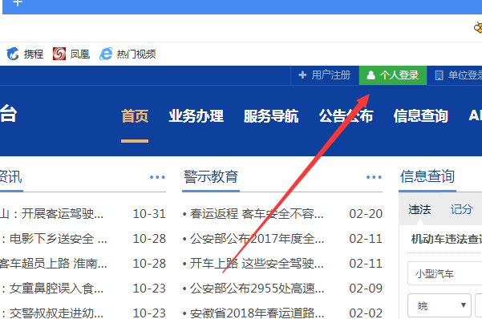Open the 公告公布 menu
Image resolution: width=482 pixels, height=319 pixels.
click(346, 116)
